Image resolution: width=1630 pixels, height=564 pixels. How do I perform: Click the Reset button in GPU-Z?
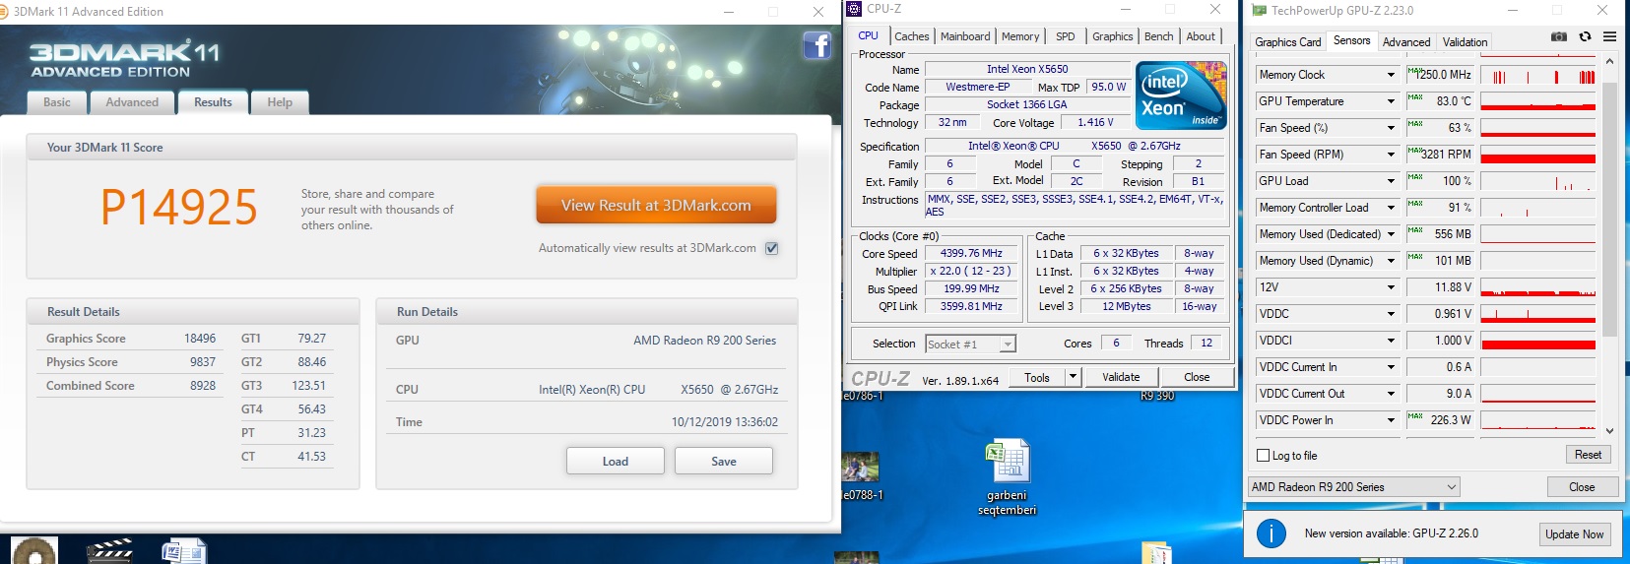coord(1588,455)
